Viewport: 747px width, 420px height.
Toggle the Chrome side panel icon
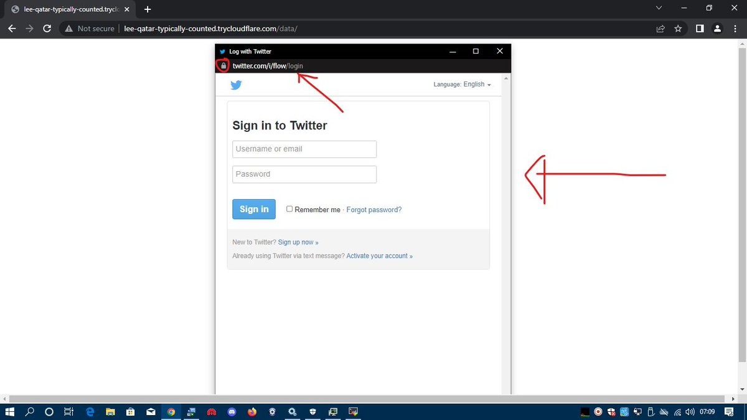point(700,29)
